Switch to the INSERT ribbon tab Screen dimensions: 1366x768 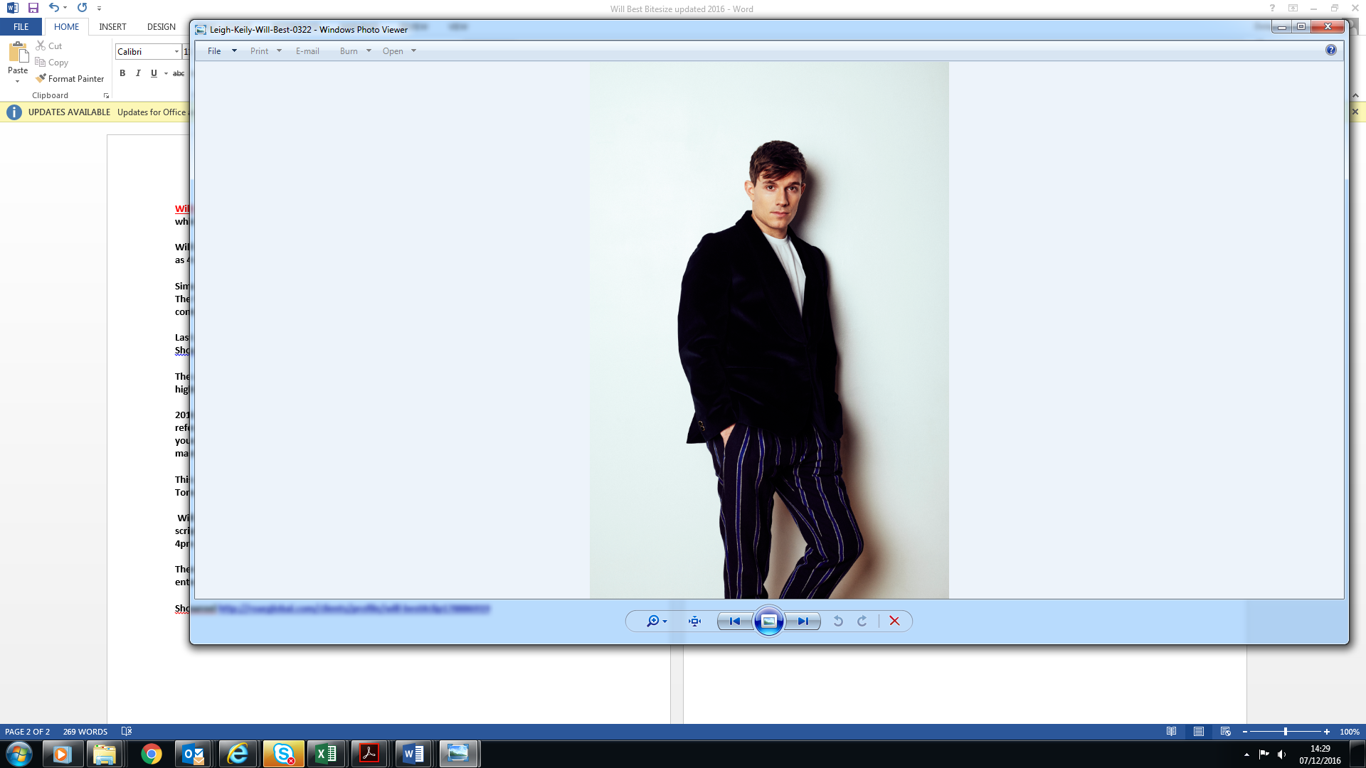(112, 27)
